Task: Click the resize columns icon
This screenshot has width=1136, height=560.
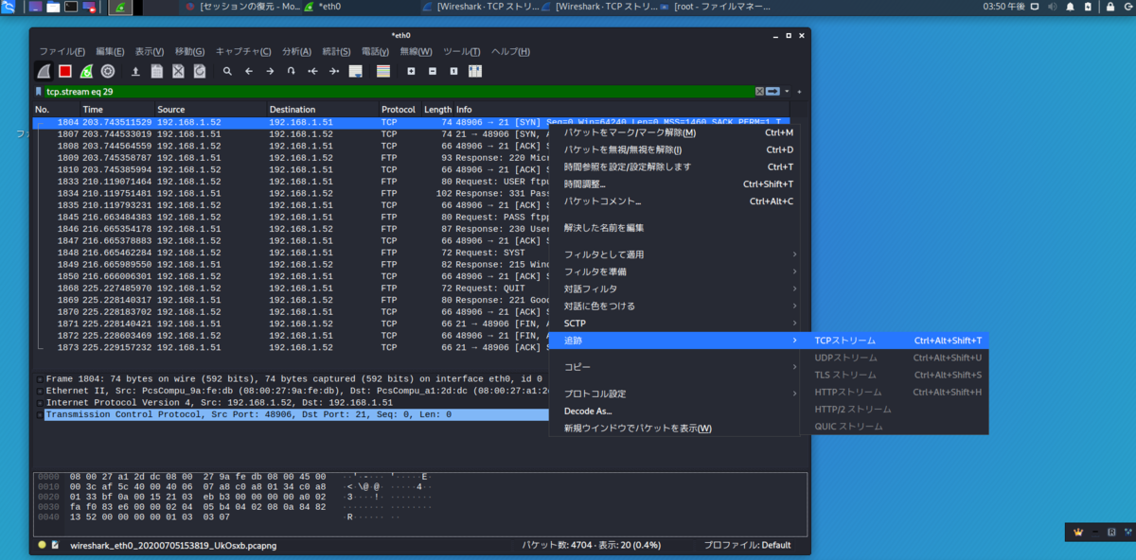Action: [475, 71]
